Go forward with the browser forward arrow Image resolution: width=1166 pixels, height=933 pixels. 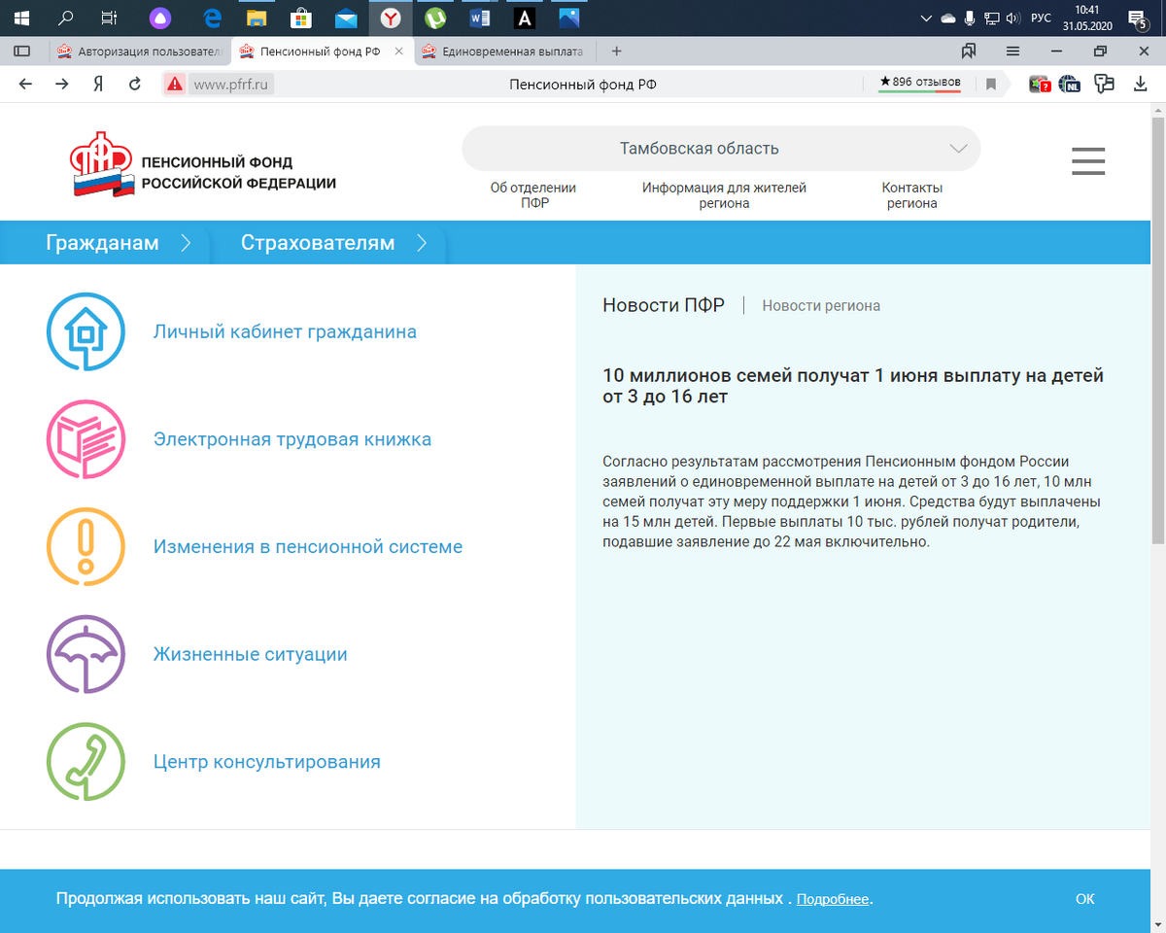click(x=61, y=85)
